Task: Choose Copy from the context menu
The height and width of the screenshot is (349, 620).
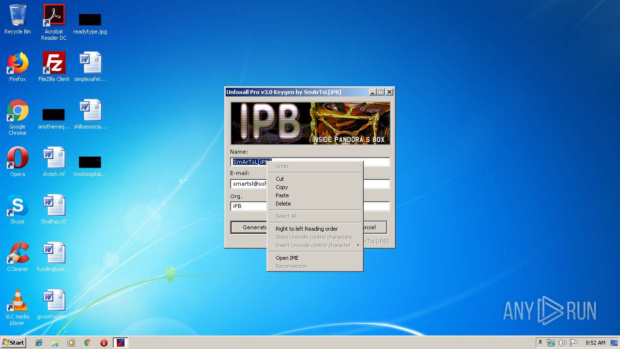Action: click(315, 187)
